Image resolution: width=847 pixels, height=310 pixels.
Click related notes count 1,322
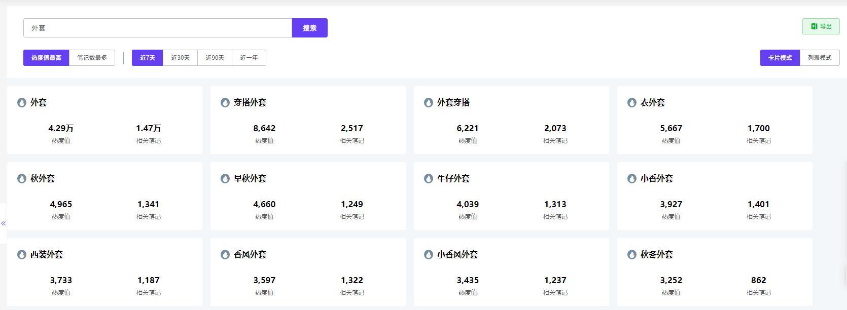[x=352, y=280]
